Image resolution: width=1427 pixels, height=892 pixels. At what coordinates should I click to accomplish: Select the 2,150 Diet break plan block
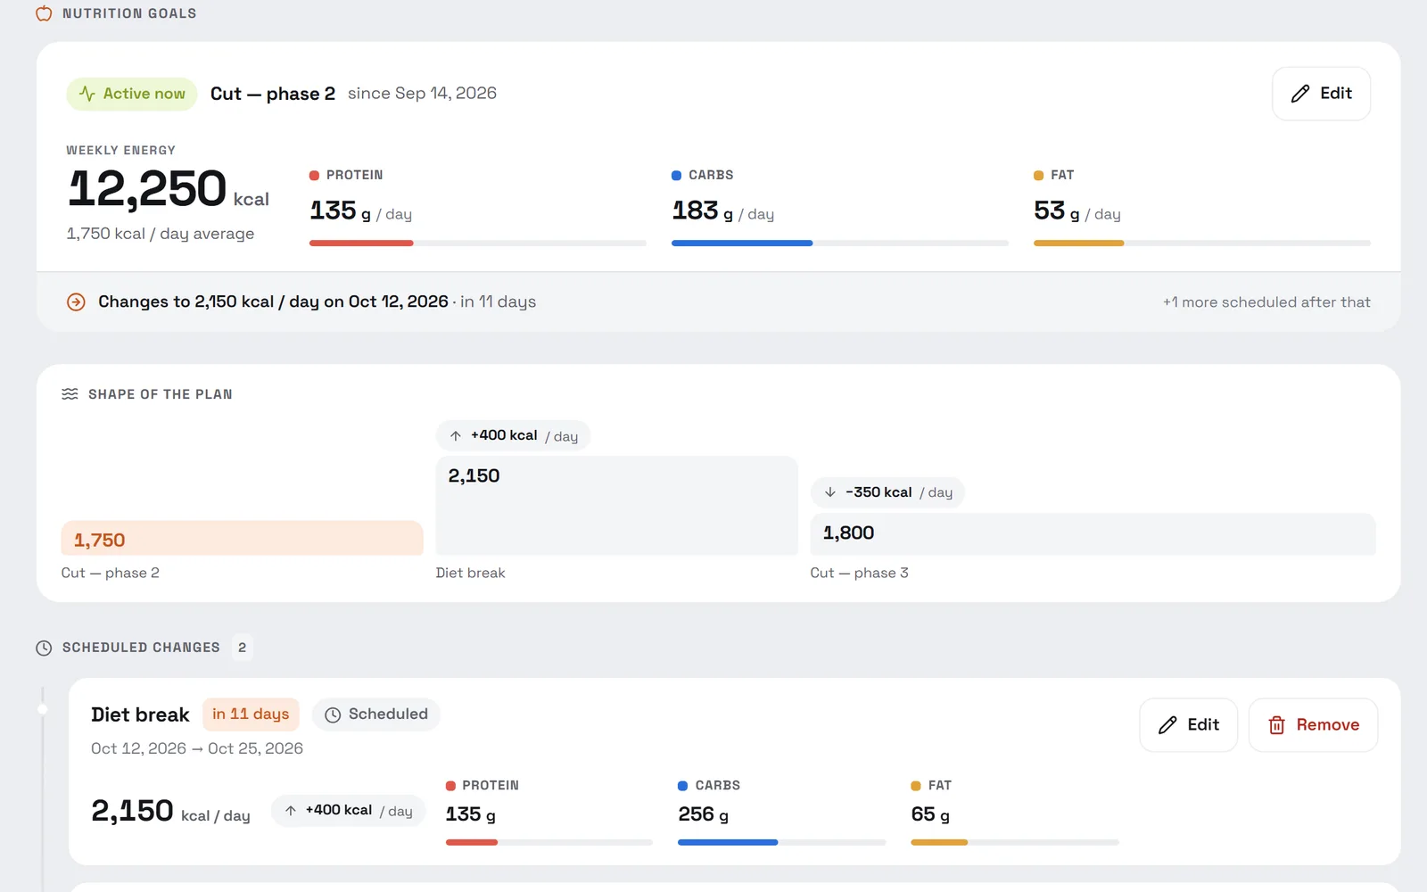coord(616,506)
